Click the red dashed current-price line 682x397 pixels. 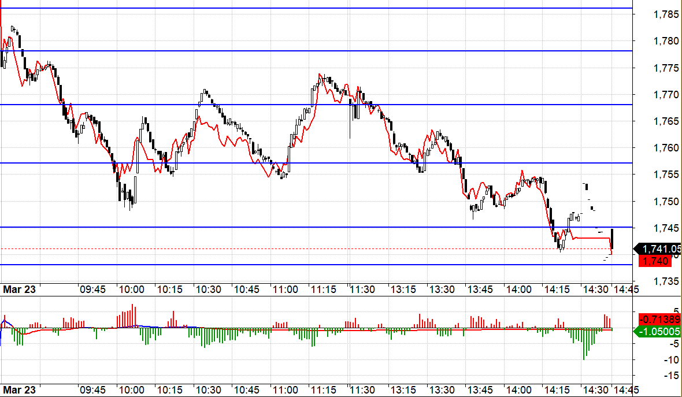(x=289, y=249)
